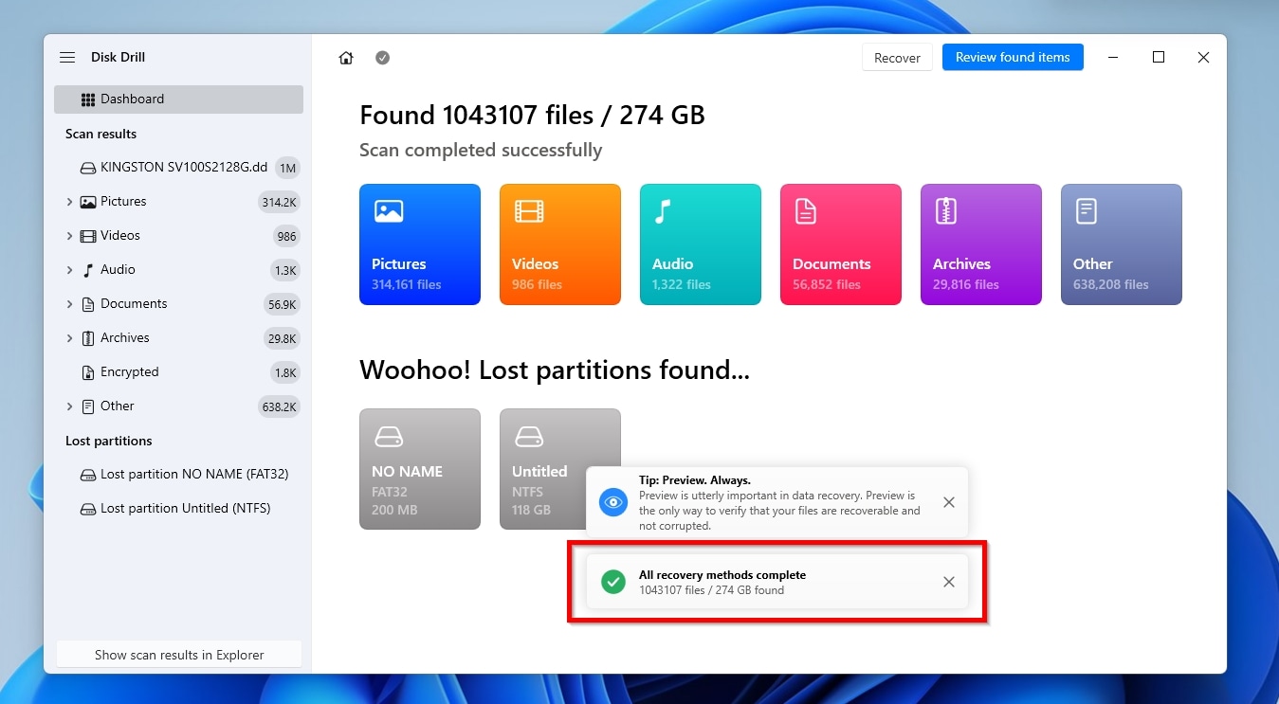The image size is (1279, 704).
Task: Select KINGSTON SV100S2128G.dd scan result
Action: point(178,168)
